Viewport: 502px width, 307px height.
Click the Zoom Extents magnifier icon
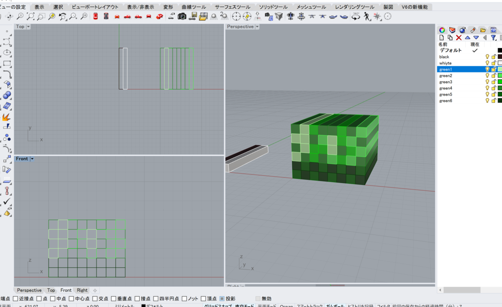click(30, 16)
